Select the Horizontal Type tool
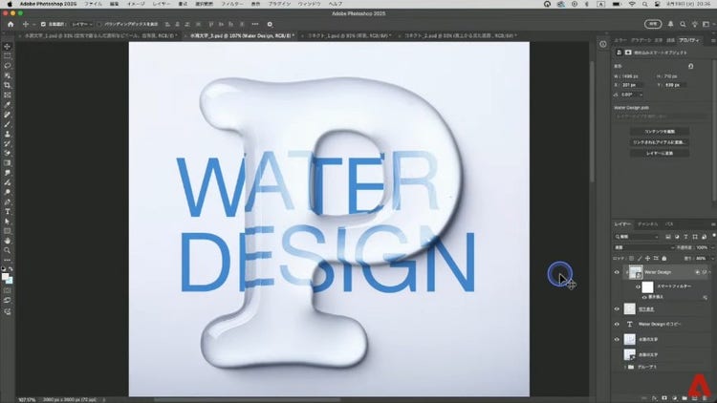 (x=8, y=211)
